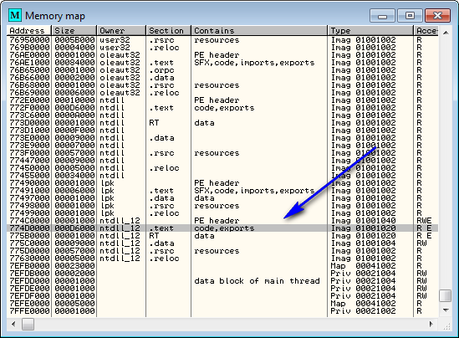This screenshot has height=338, width=459.
Task: Click the horizontal scrollbar left arrow
Action: 13,324
